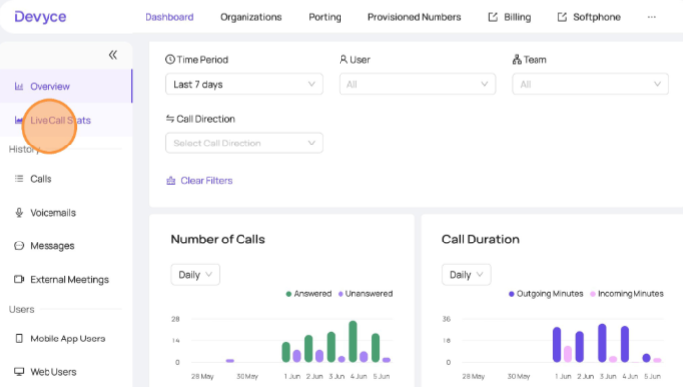Click the Clear Filters link
The image size is (683, 387).
click(200, 181)
